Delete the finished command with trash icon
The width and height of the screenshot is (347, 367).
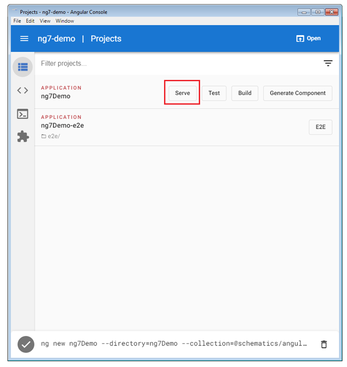click(x=324, y=344)
